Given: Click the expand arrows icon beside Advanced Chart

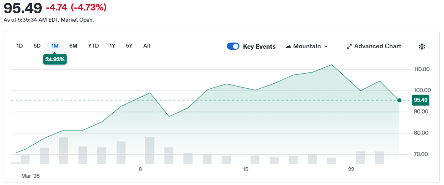Looking at the screenshot, I should tap(349, 47).
